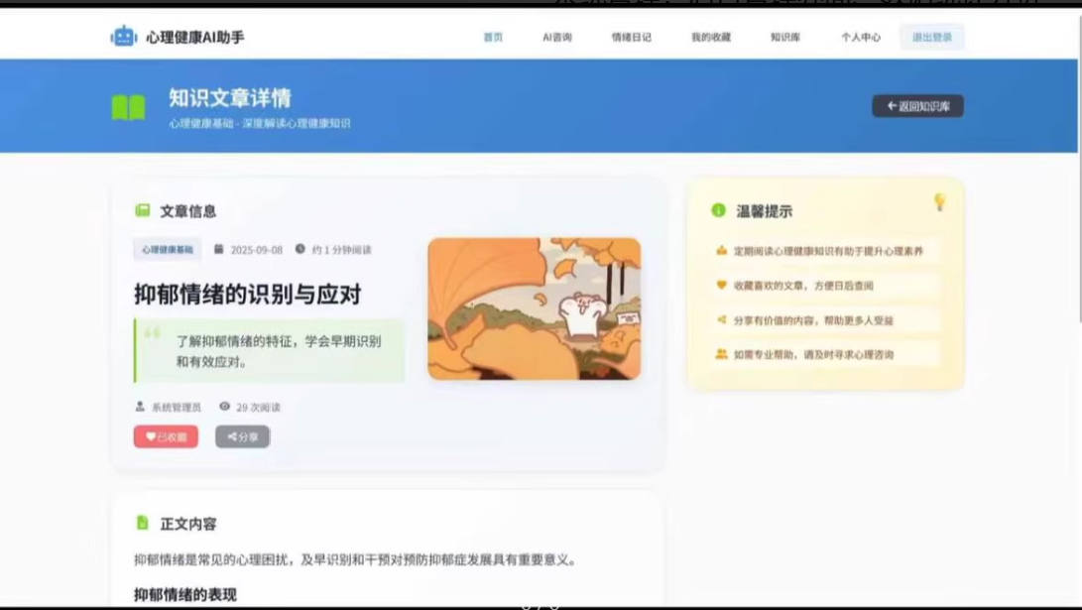Click the tip 定期阅读心理健康知识有助于提升心理素养

828,251
